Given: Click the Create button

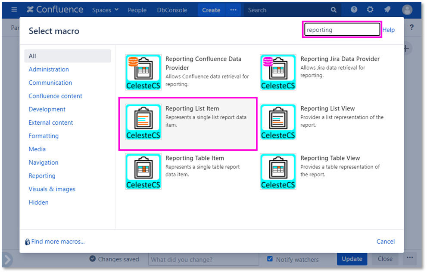Looking at the screenshot, I should coord(211,10).
